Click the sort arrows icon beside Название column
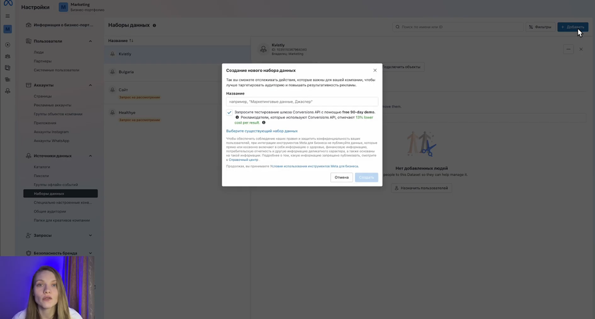 [x=131, y=41]
